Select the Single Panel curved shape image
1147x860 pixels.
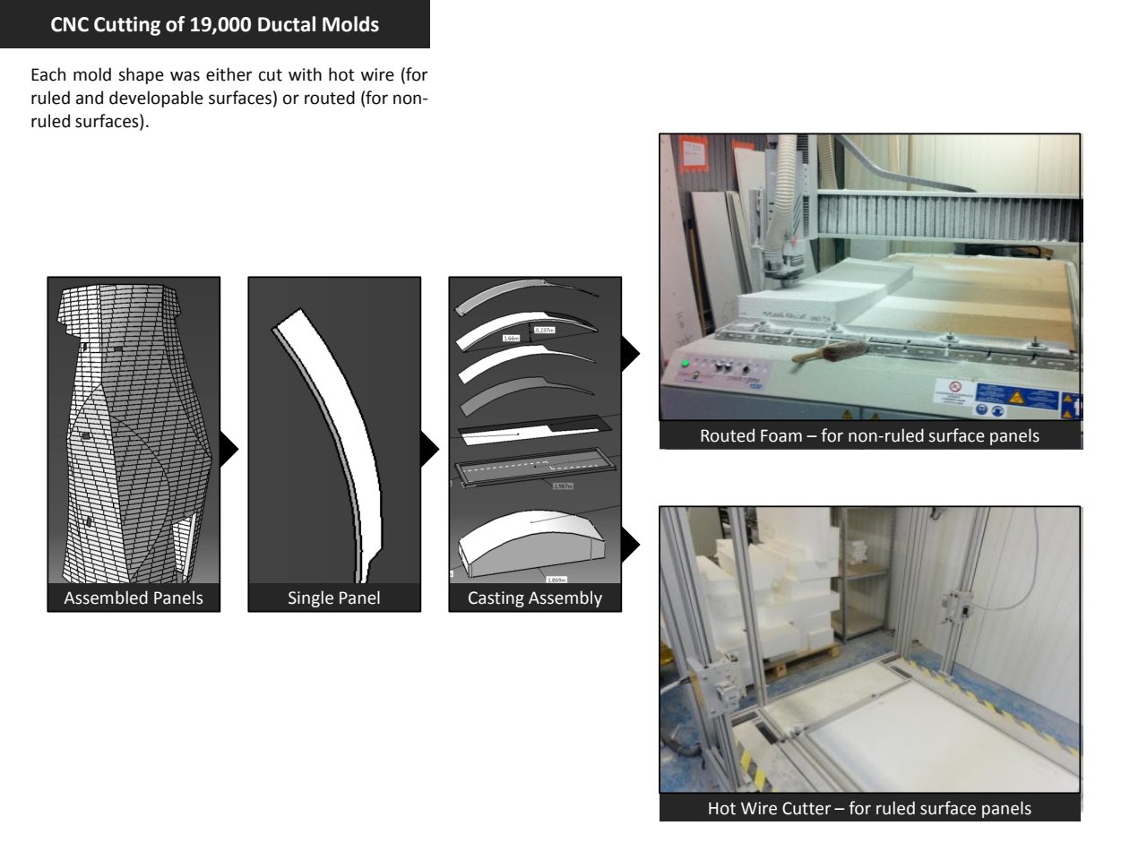click(334, 430)
